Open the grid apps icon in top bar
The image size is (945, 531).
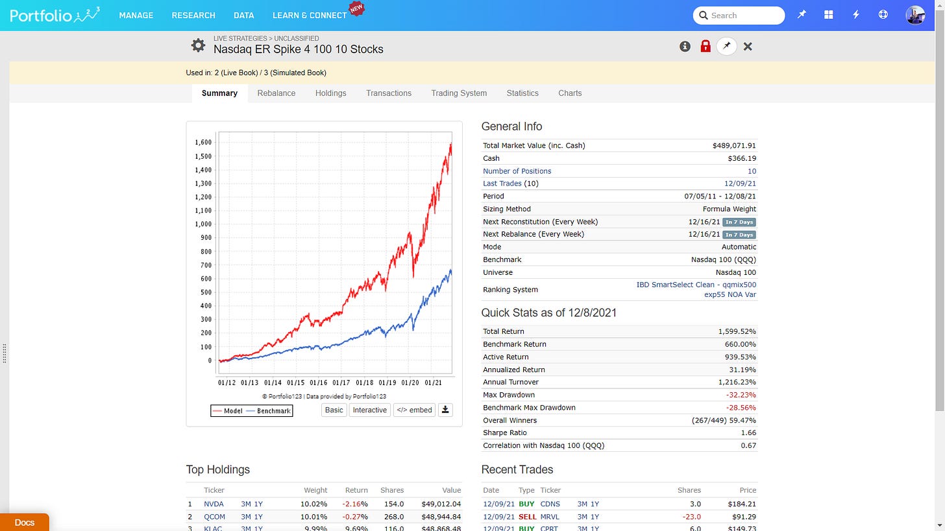click(x=829, y=15)
